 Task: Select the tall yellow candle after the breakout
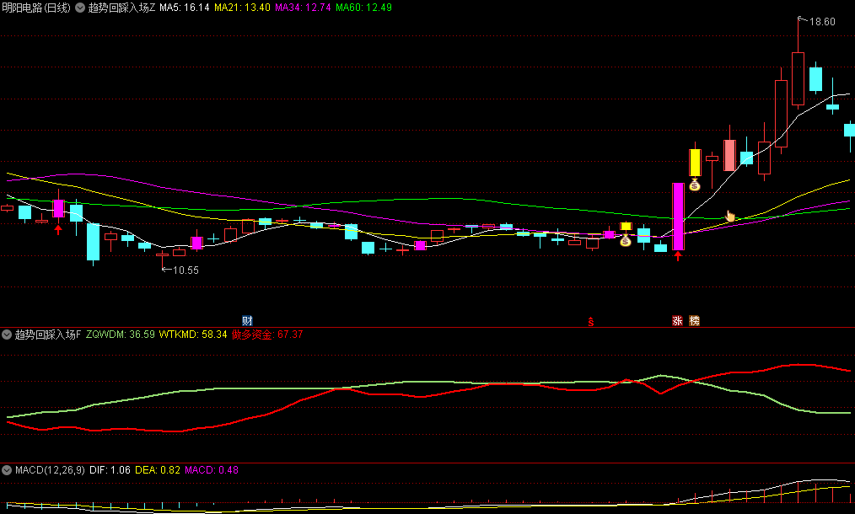click(x=695, y=162)
